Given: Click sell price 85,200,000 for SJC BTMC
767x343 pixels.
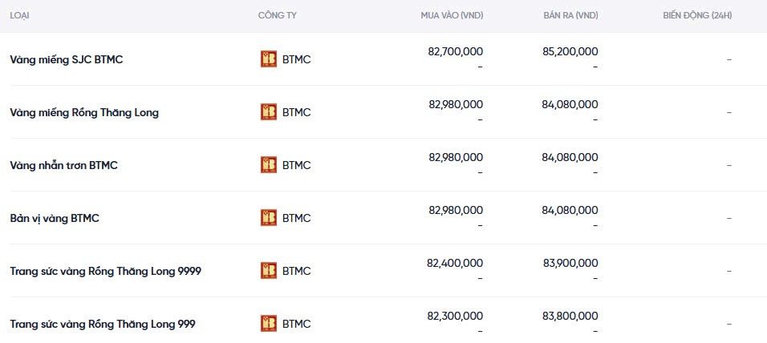Looking at the screenshot, I should [570, 51].
